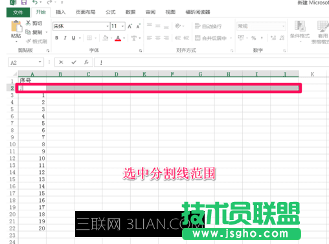The width and height of the screenshot is (329, 244).
Task: Toggle underline formatting
Action: pyautogui.click(x=73, y=38)
